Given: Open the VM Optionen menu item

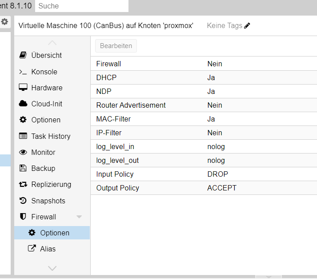Looking at the screenshot, I should click(45, 120).
